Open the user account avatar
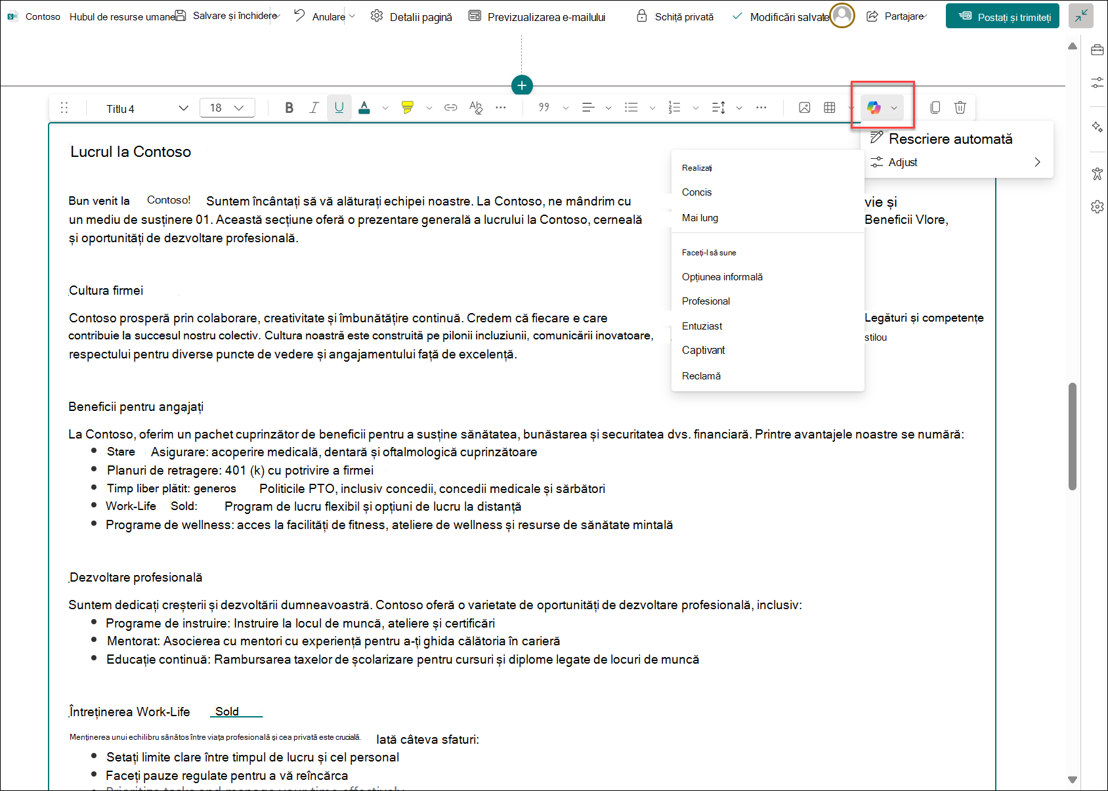This screenshot has width=1108, height=791. point(842,16)
